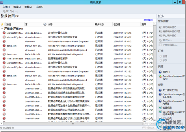Select AD Site Availability Health Degraded at 15:21:32
The height and width of the screenshot is (132, 186).
tap(65, 84)
